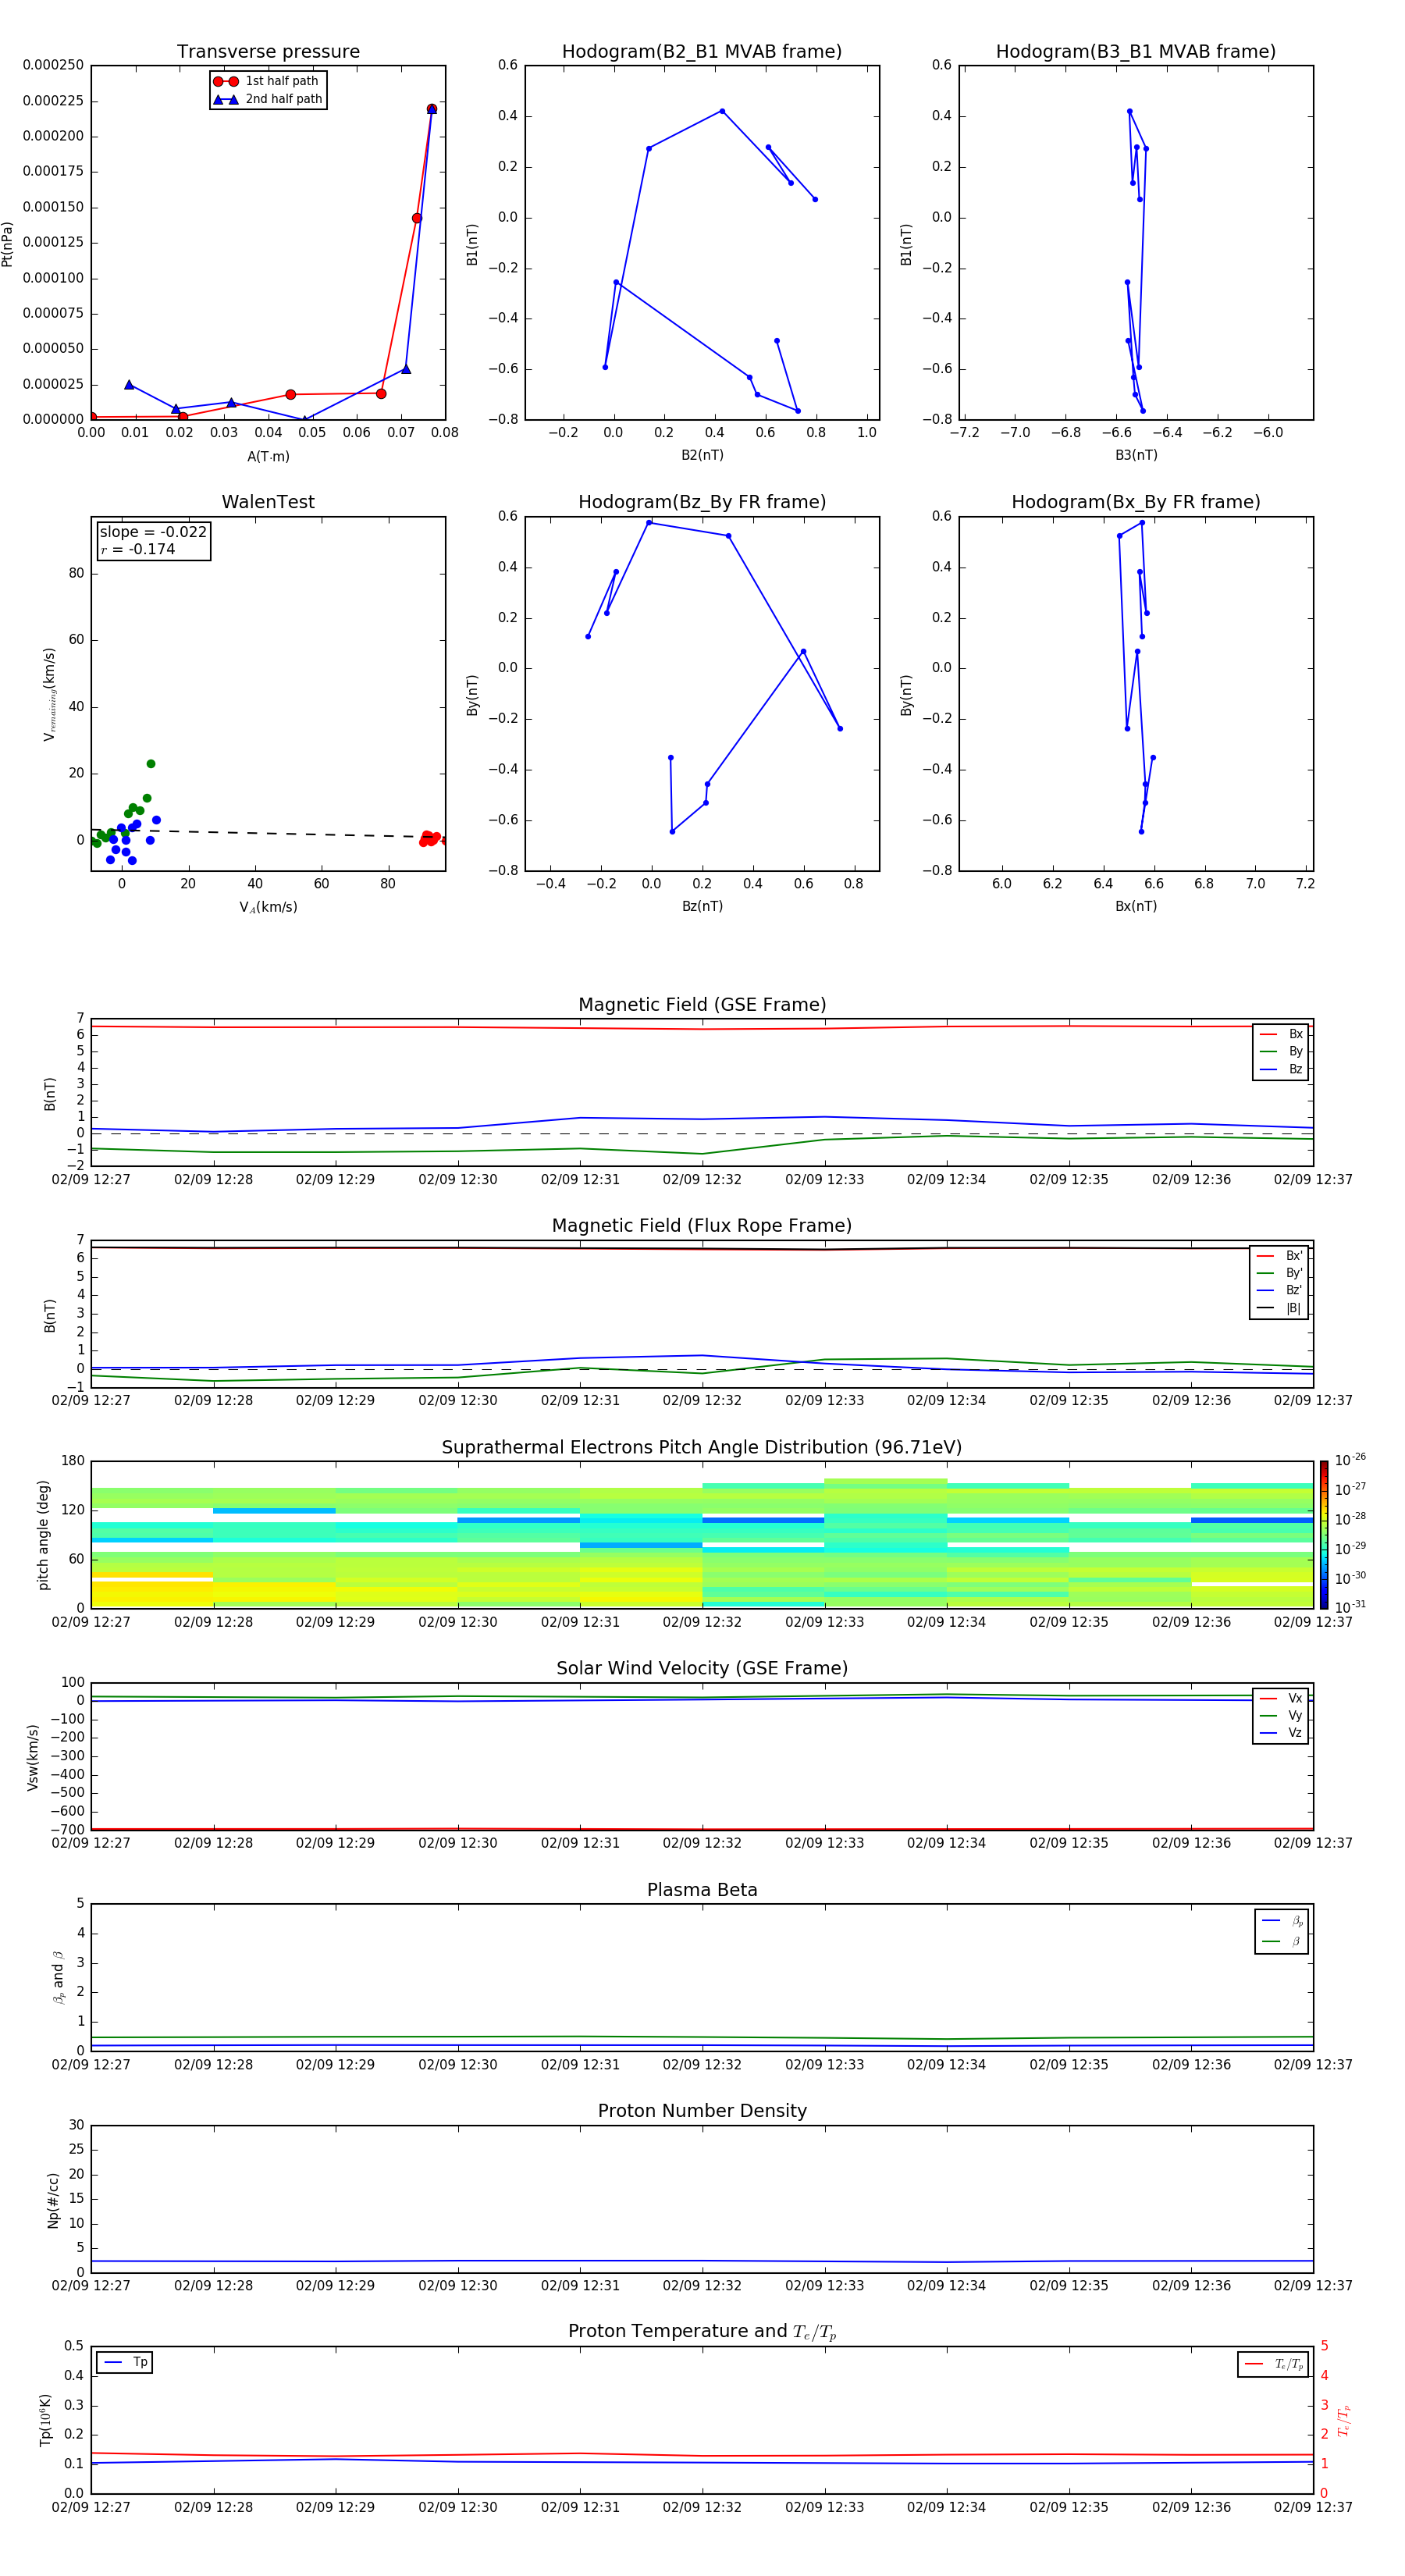Select the '2nd half path' legend entry
Viewport: 1405px width, 2576px height.
tap(268, 99)
